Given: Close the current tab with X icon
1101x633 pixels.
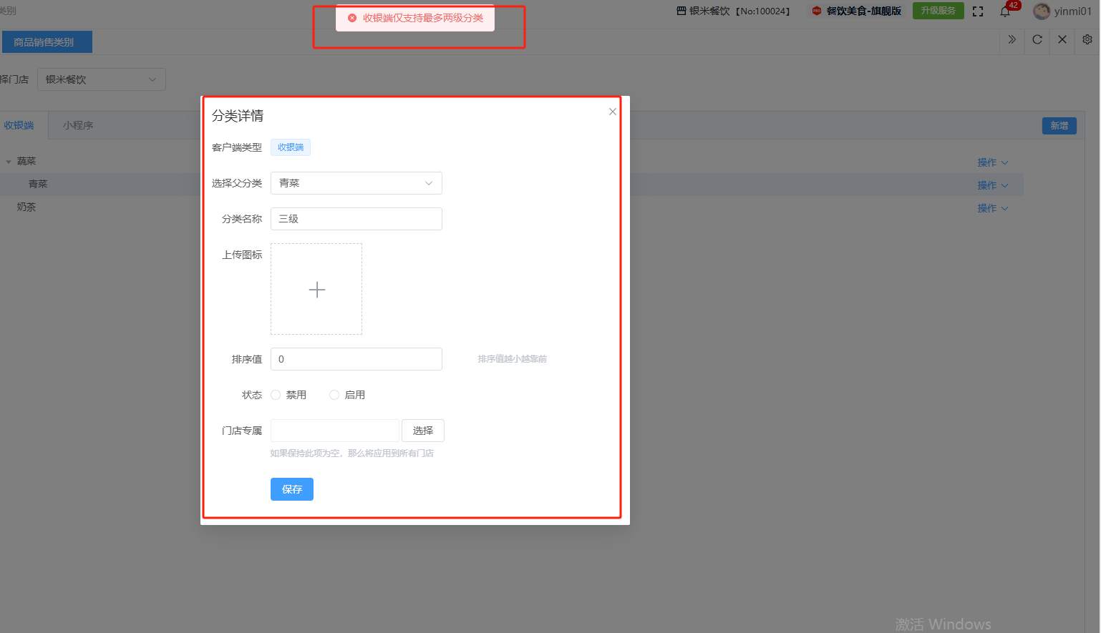Looking at the screenshot, I should pyautogui.click(x=1062, y=40).
